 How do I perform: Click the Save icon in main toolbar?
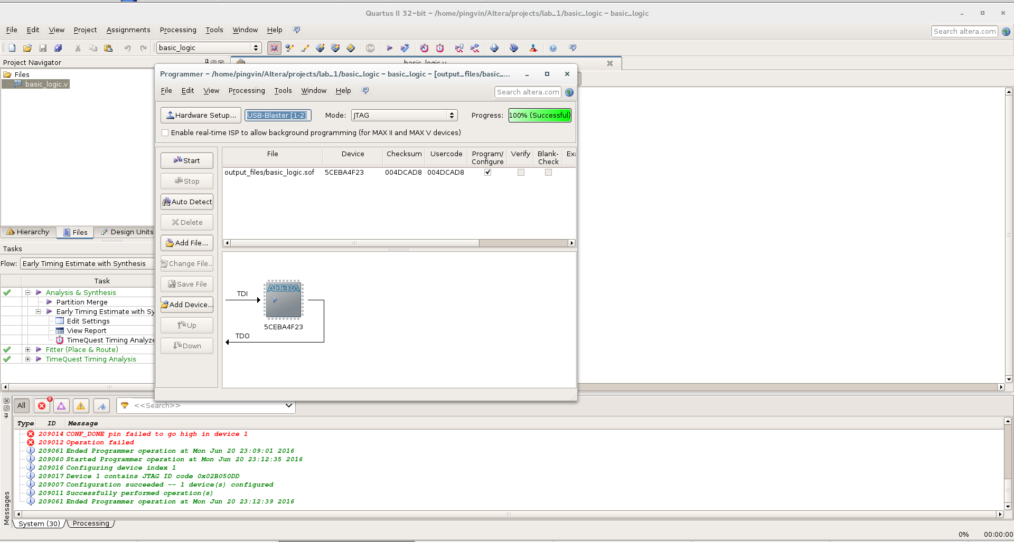[x=43, y=48]
